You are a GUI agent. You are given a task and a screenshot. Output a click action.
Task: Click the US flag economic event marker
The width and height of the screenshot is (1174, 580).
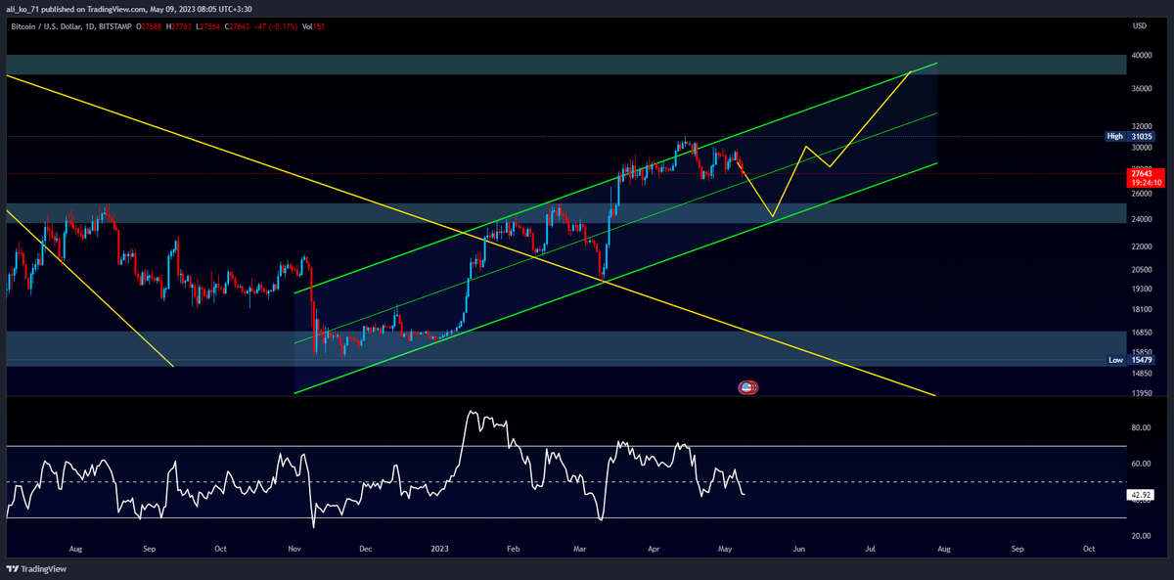coord(748,387)
